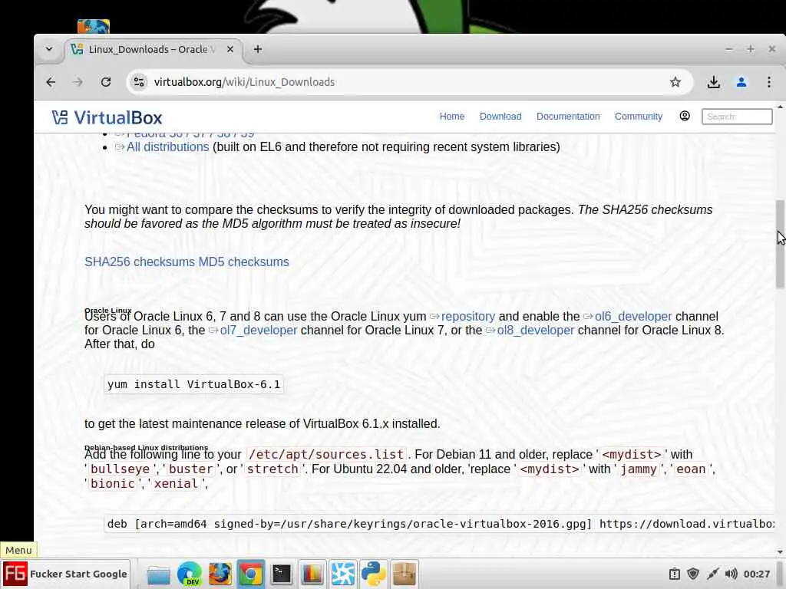Click the address bar URL
The width and height of the screenshot is (786, 589).
pos(244,82)
